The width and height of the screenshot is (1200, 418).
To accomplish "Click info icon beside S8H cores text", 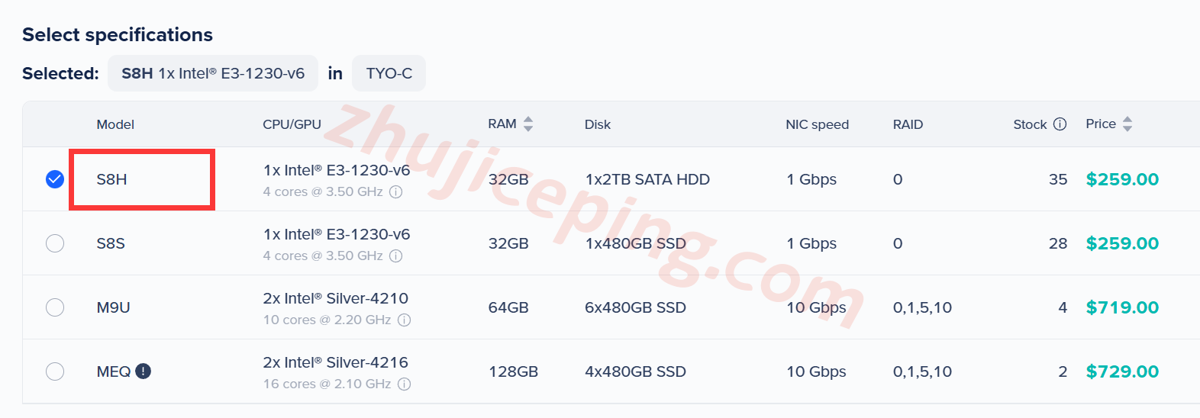I will [x=395, y=192].
